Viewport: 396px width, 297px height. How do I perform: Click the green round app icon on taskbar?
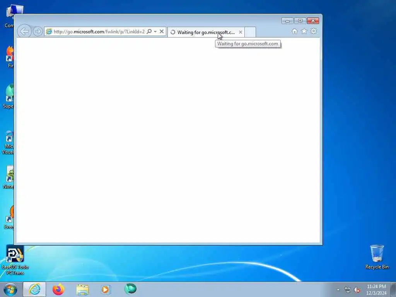[x=130, y=289]
